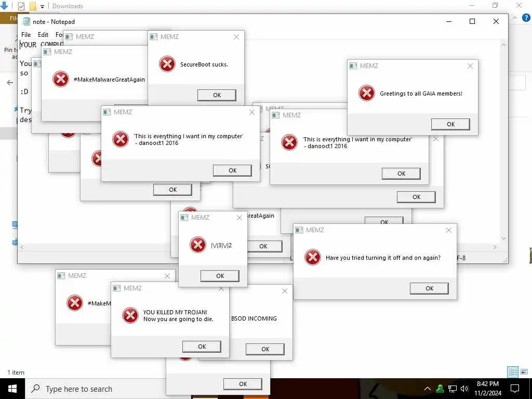532x399 pixels.
Task: Click New folder icon in Explorer quick access toolbar
Action: click(33, 6)
